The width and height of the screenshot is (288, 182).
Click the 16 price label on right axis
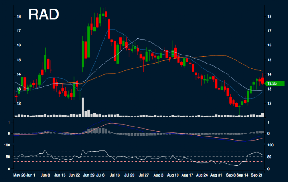[269, 45]
